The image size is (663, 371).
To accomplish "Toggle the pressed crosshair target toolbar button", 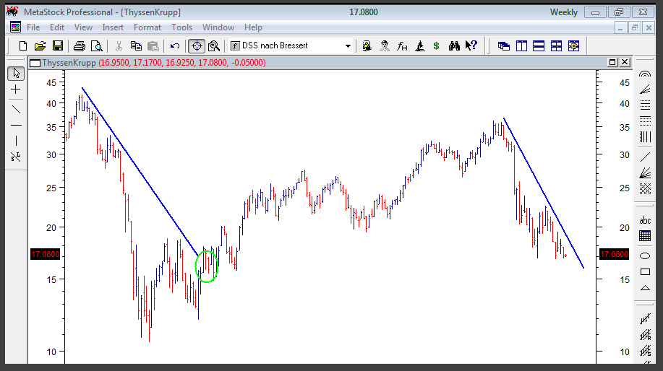I will (x=197, y=46).
